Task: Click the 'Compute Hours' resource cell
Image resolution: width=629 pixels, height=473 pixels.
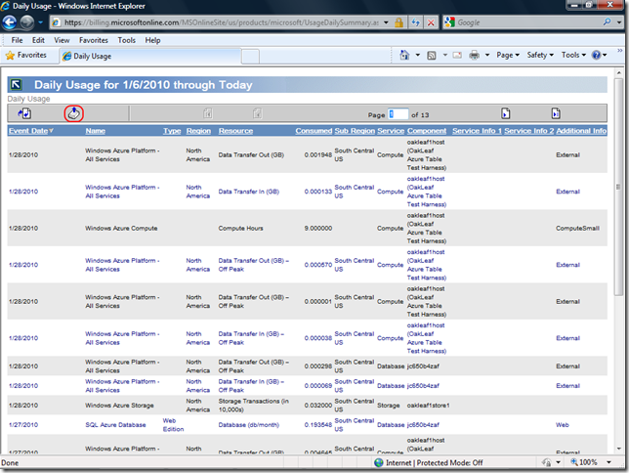Action: (240, 228)
